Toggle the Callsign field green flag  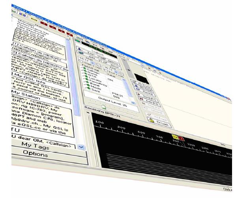coord(84,69)
